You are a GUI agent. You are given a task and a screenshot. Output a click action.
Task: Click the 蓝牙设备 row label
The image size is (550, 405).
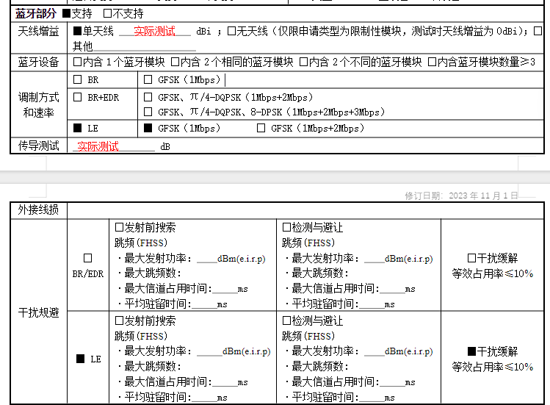click(x=39, y=62)
